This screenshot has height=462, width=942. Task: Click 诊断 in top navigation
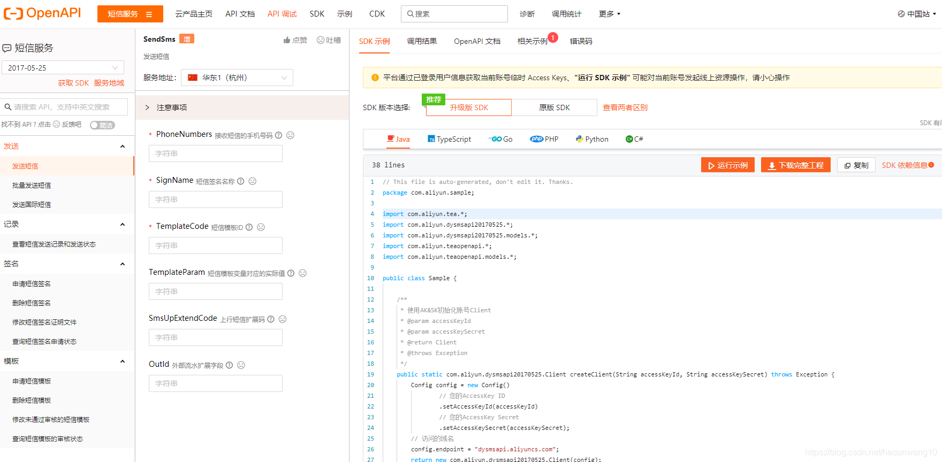[527, 14]
